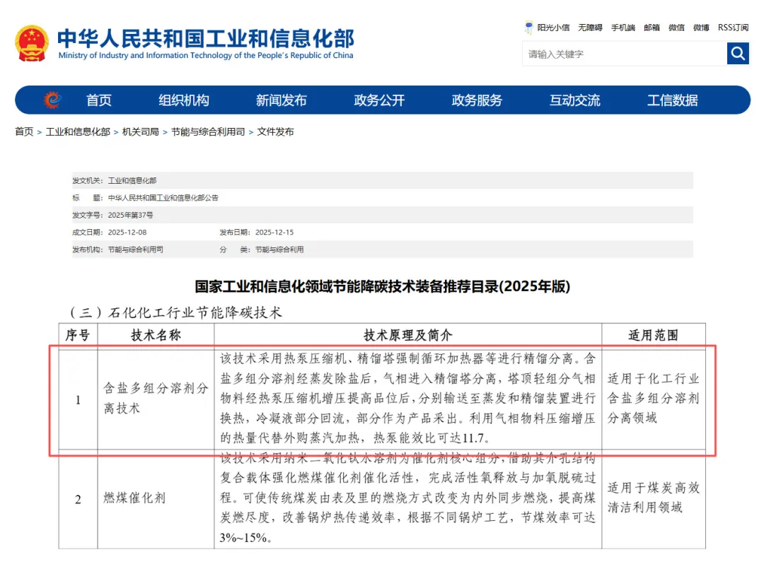The image size is (764, 569).
Task: Click the 阳光小信 mascot icon
Action: click(x=528, y=28)
